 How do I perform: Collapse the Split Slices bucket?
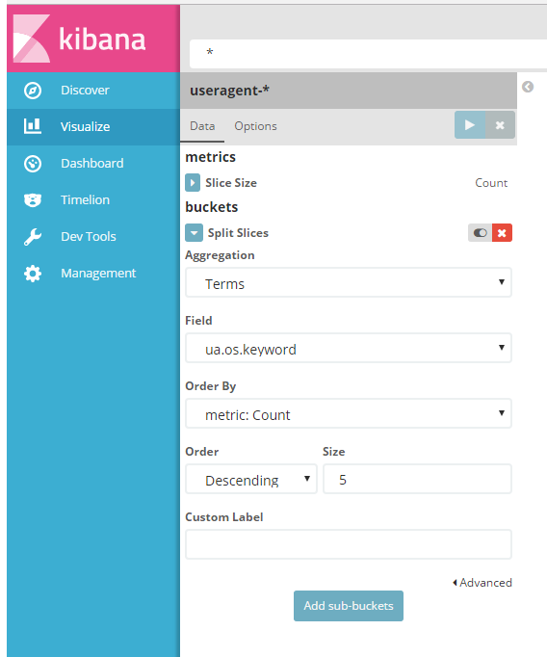[x=194, y=233]
